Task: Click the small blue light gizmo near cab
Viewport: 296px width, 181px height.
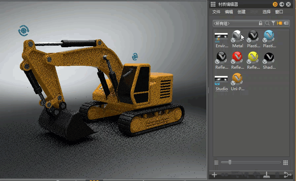Action: pyautogui.click(x=135, y=56)
